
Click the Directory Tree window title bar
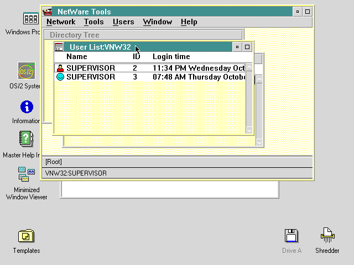pyautogui.click(x=143, y=35)
